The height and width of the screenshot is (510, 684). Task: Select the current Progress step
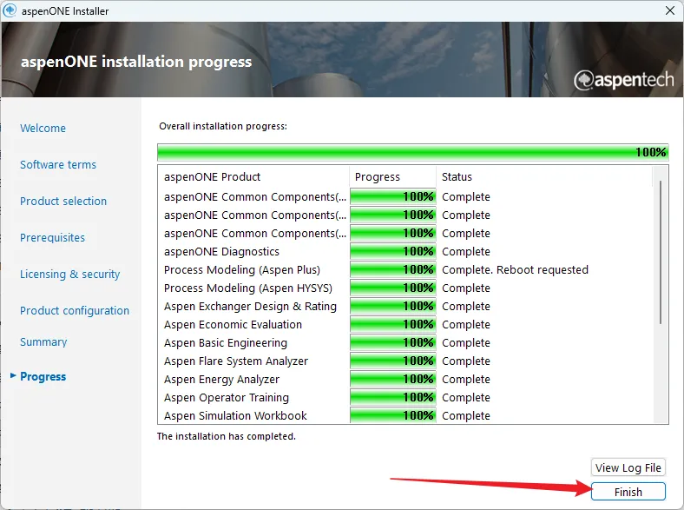tap(43, 376)
